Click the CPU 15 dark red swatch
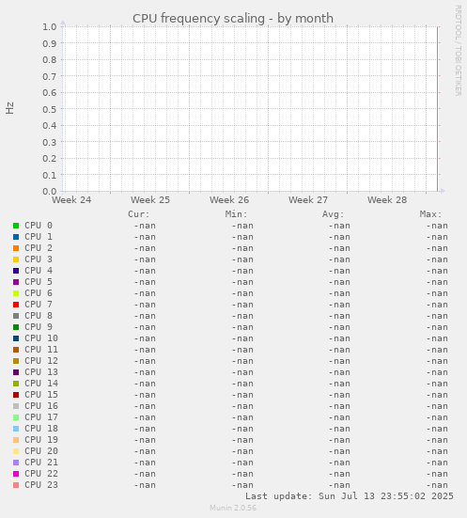 [x=16, y=395]
